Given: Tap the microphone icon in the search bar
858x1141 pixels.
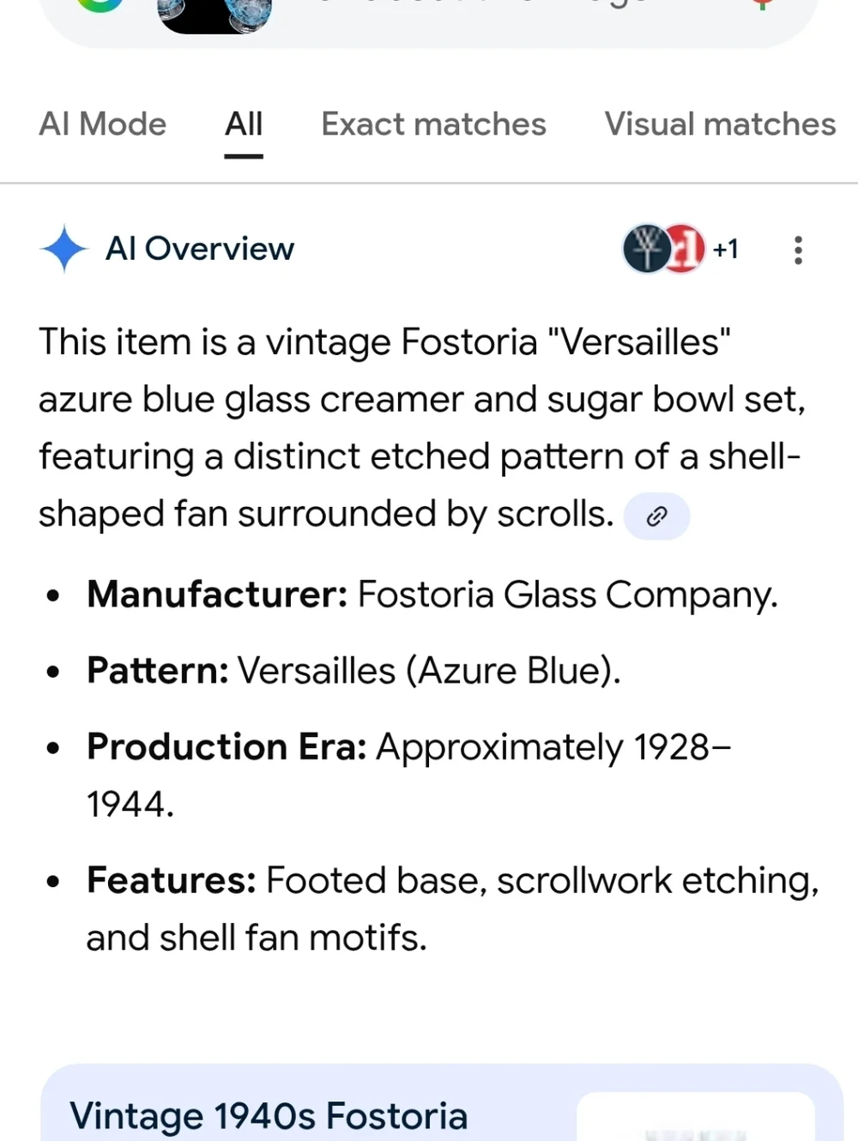Looking at the screenshot, I should coord(761,4).
